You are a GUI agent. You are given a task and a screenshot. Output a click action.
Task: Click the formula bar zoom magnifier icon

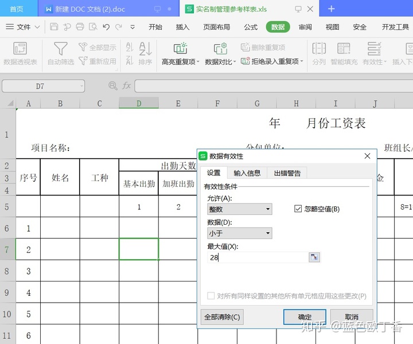pyautogui.click(x=113, y=86)
